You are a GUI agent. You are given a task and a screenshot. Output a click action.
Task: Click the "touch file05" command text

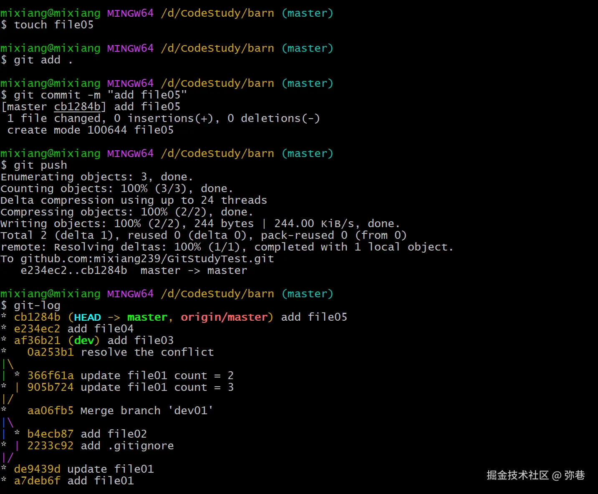[x=54, y=25]
